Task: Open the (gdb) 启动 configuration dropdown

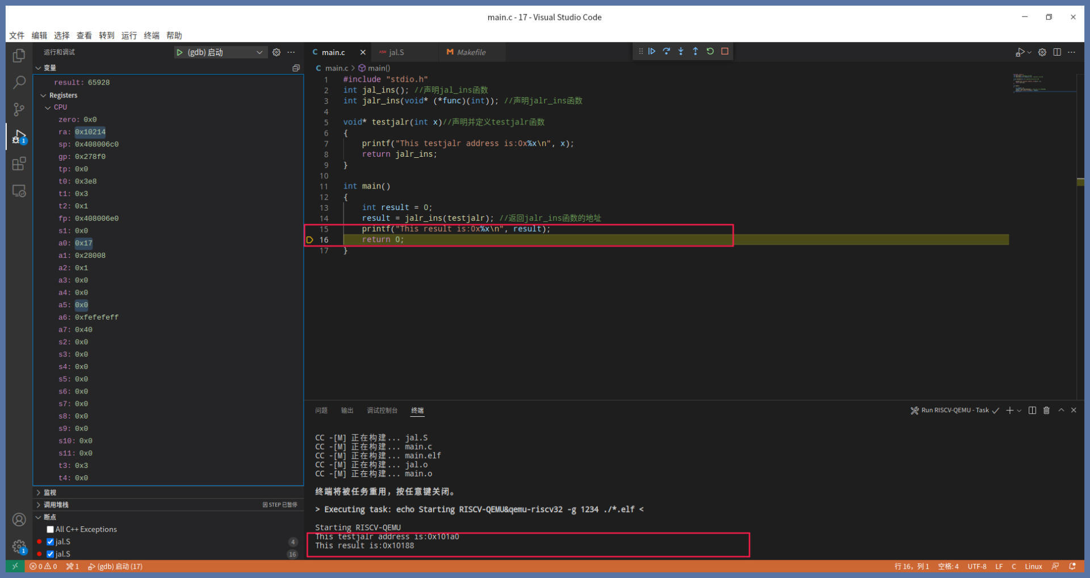Action: [x=259, y=52]
